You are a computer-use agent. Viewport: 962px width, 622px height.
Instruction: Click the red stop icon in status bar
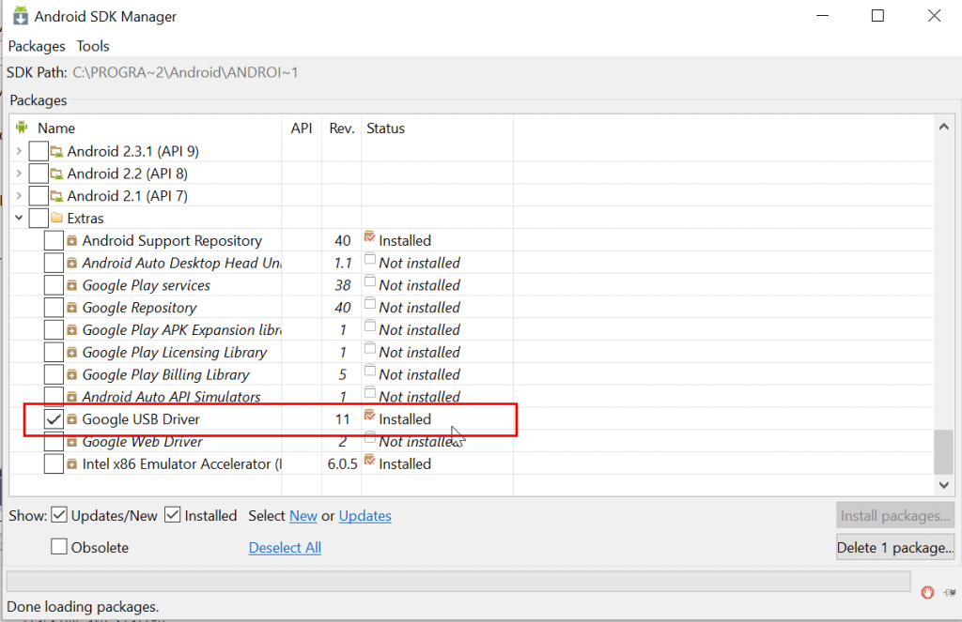click(927, 592)
